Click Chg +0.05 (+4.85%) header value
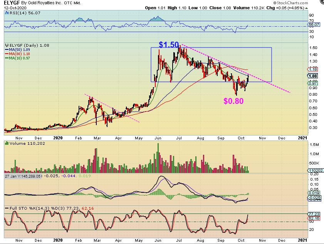 [x=285, y=8]
